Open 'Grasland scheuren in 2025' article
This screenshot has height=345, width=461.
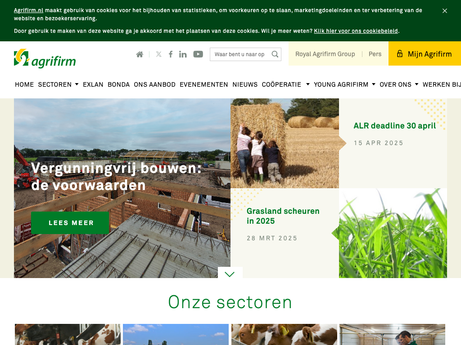pyautogui.click(x=283, y=216)
